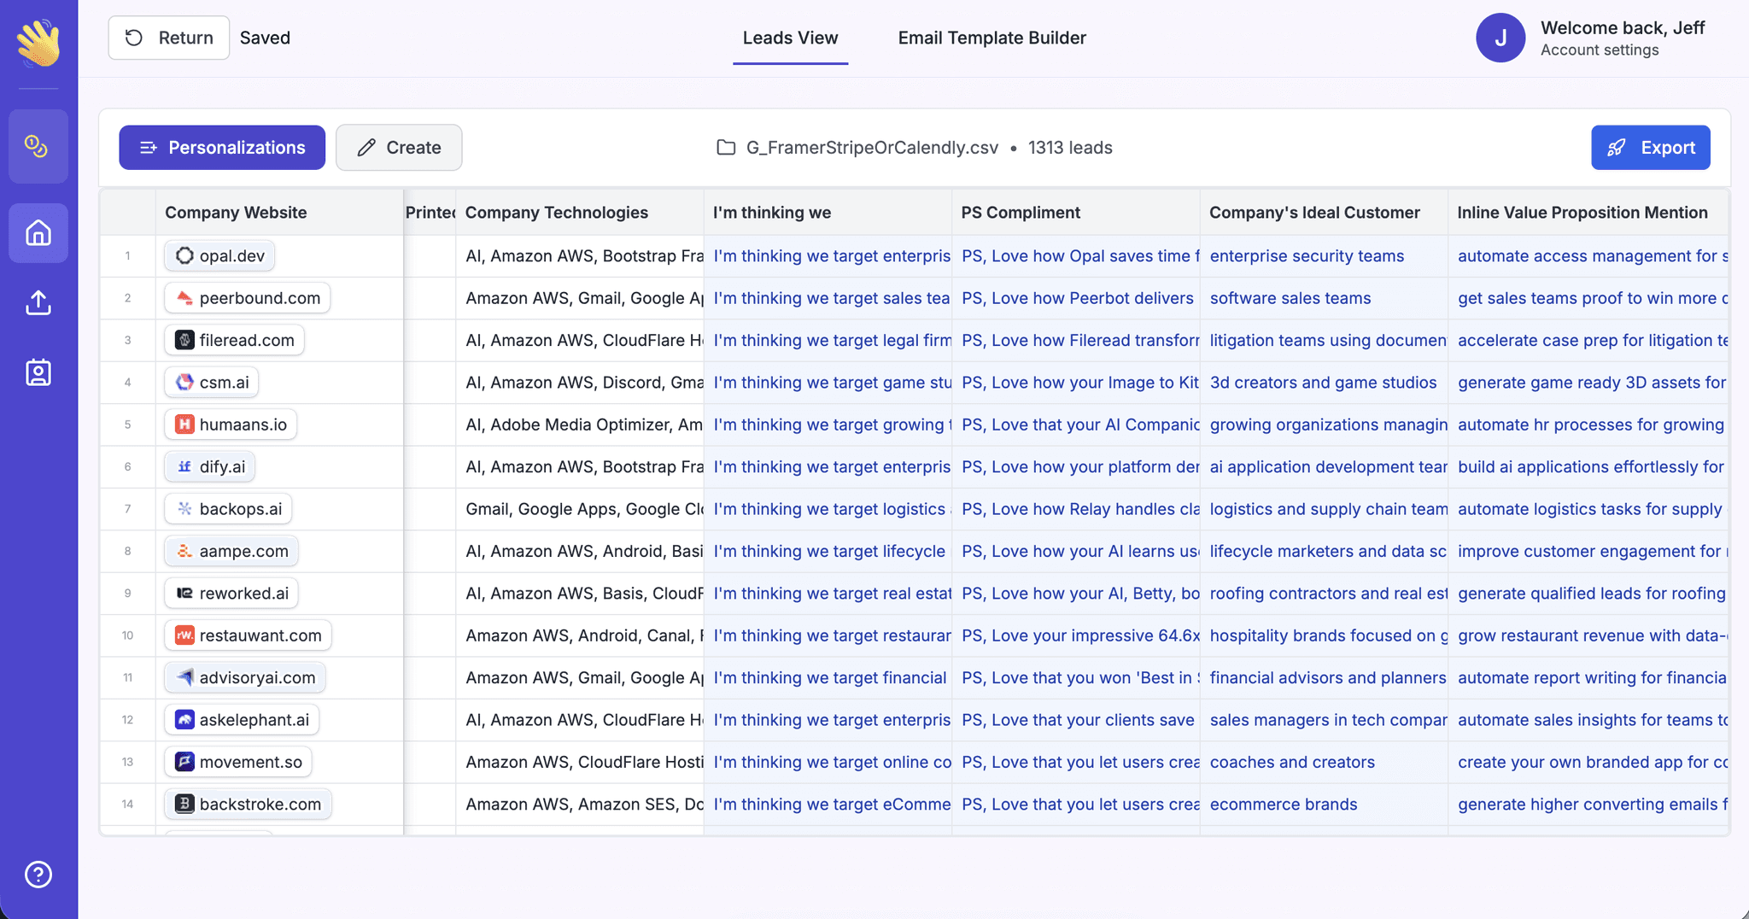Click the aampe.com favicon
Image resolution: width=1749 pixels, height=919 pixels.
[184, 551]
